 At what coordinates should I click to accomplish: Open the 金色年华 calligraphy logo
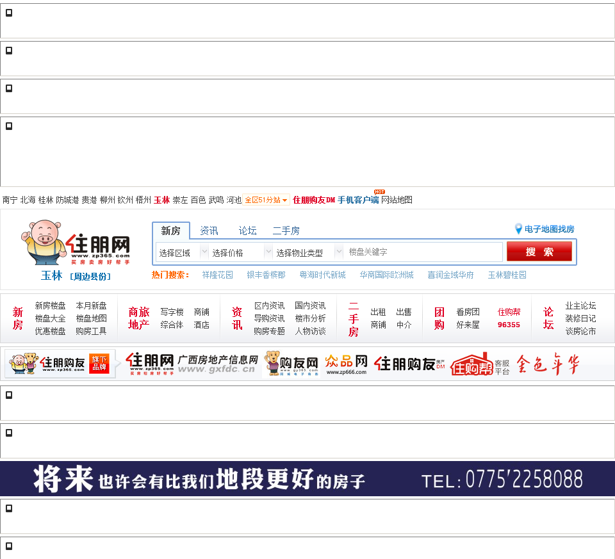point(548,364)
